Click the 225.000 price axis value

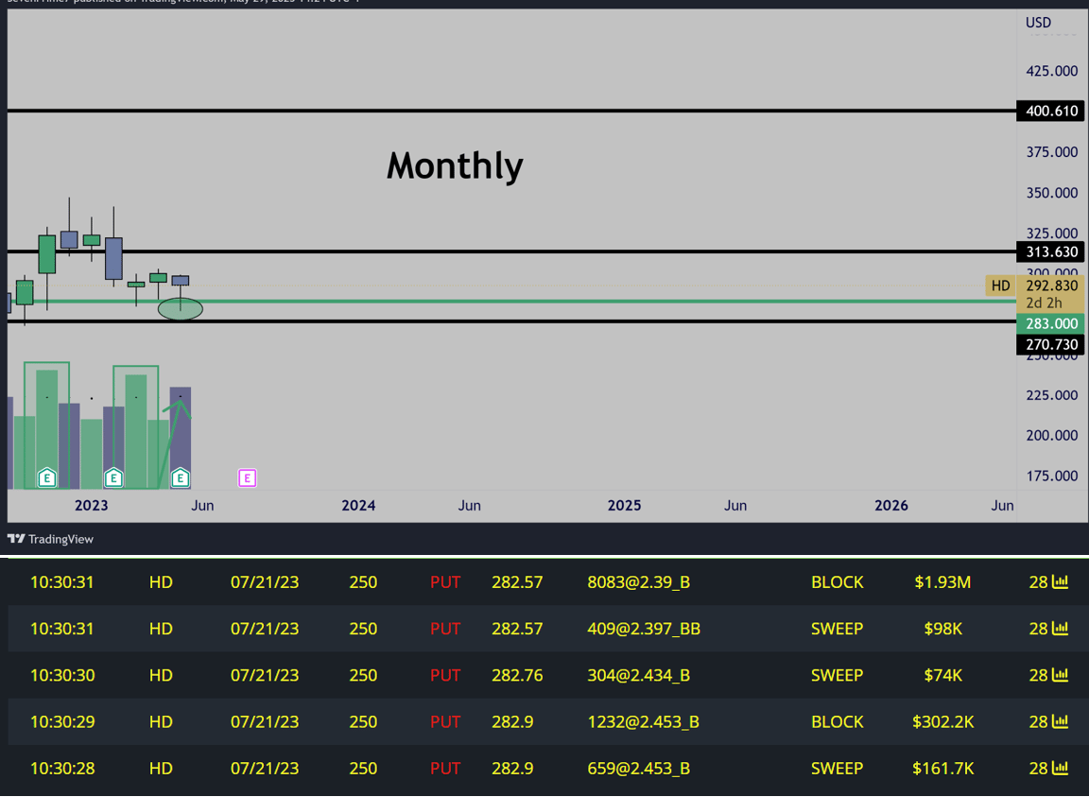[1051, 394]
